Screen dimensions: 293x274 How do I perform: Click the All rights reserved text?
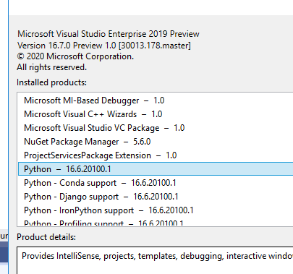pyautogui.click(x=51, y=67)
